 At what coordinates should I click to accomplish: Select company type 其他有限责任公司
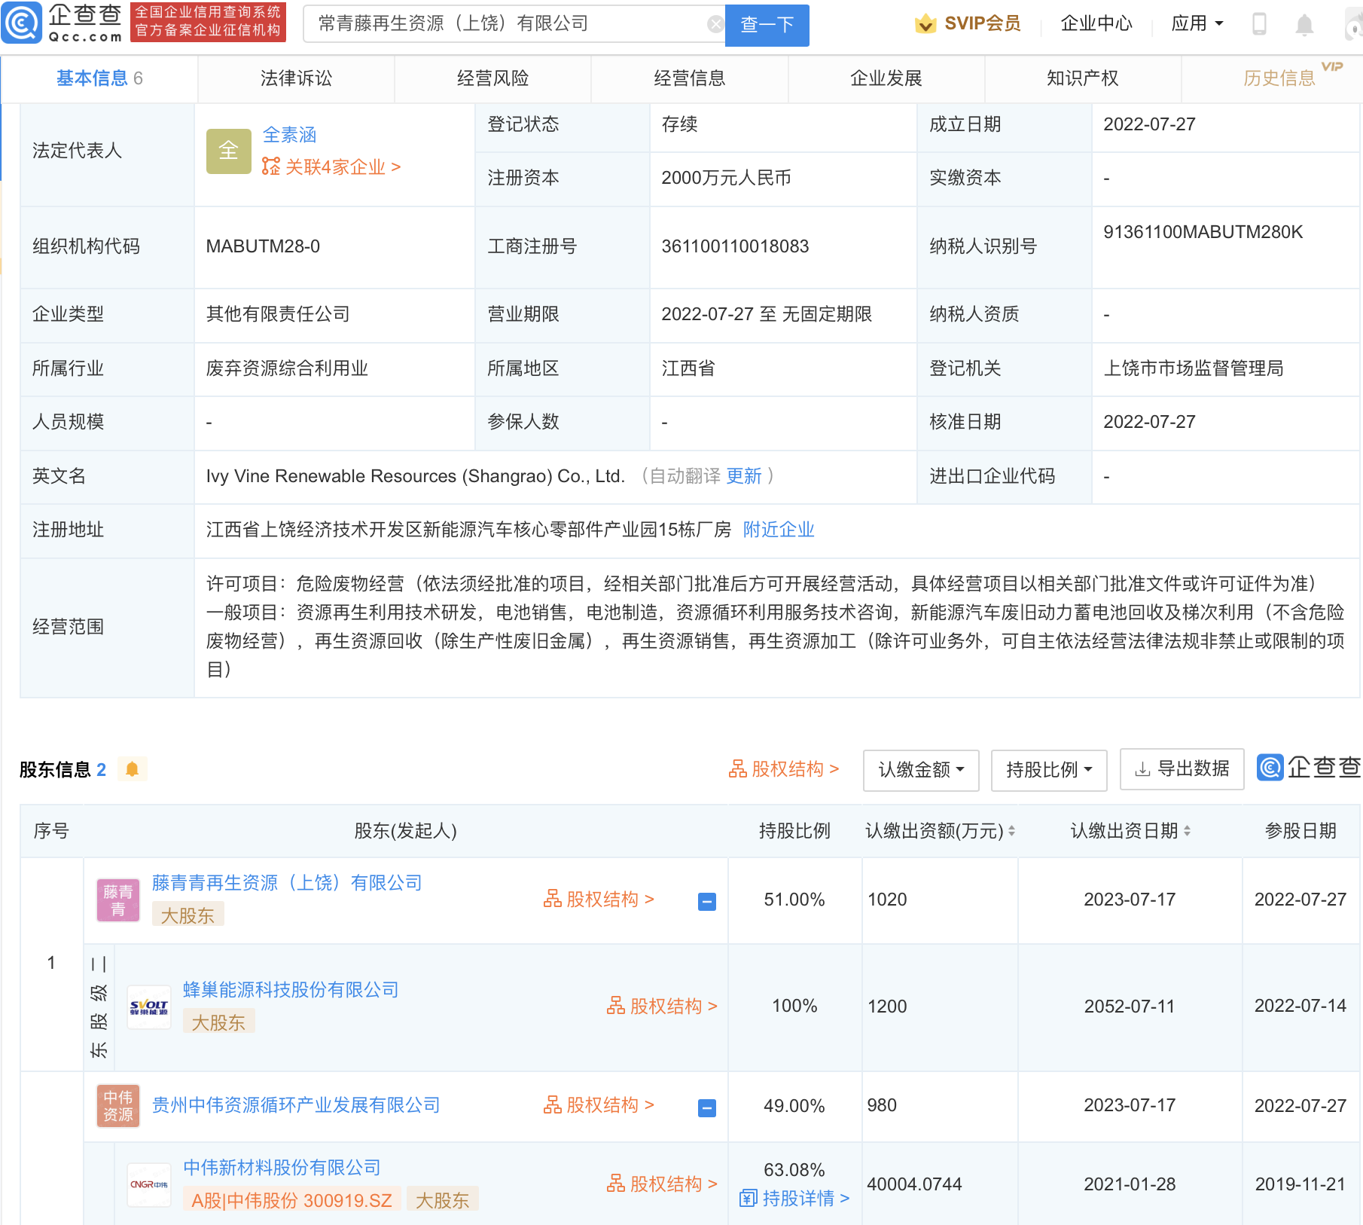(x=278, y=314)
